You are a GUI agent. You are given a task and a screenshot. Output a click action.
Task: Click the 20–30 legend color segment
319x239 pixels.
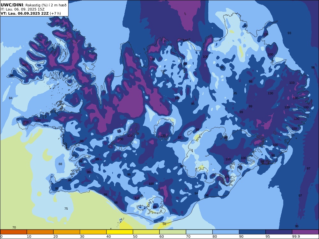tap(67, 232)
